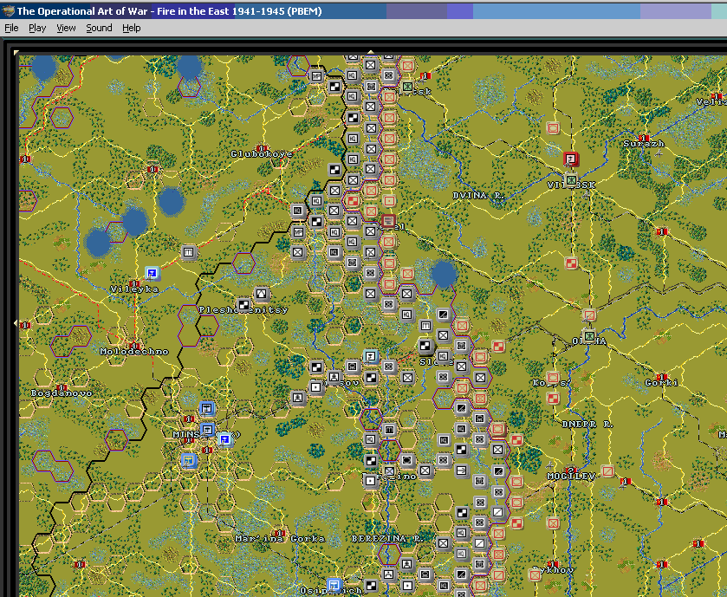The height and width of the screenshot is (597, 727).
Task: Select the gray light-blue counter on Berezino
Action: point(388,472)
